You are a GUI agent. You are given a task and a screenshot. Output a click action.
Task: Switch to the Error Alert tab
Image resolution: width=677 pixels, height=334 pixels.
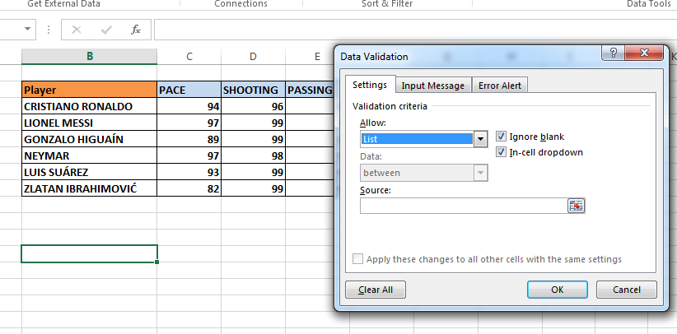coord(500,86)
